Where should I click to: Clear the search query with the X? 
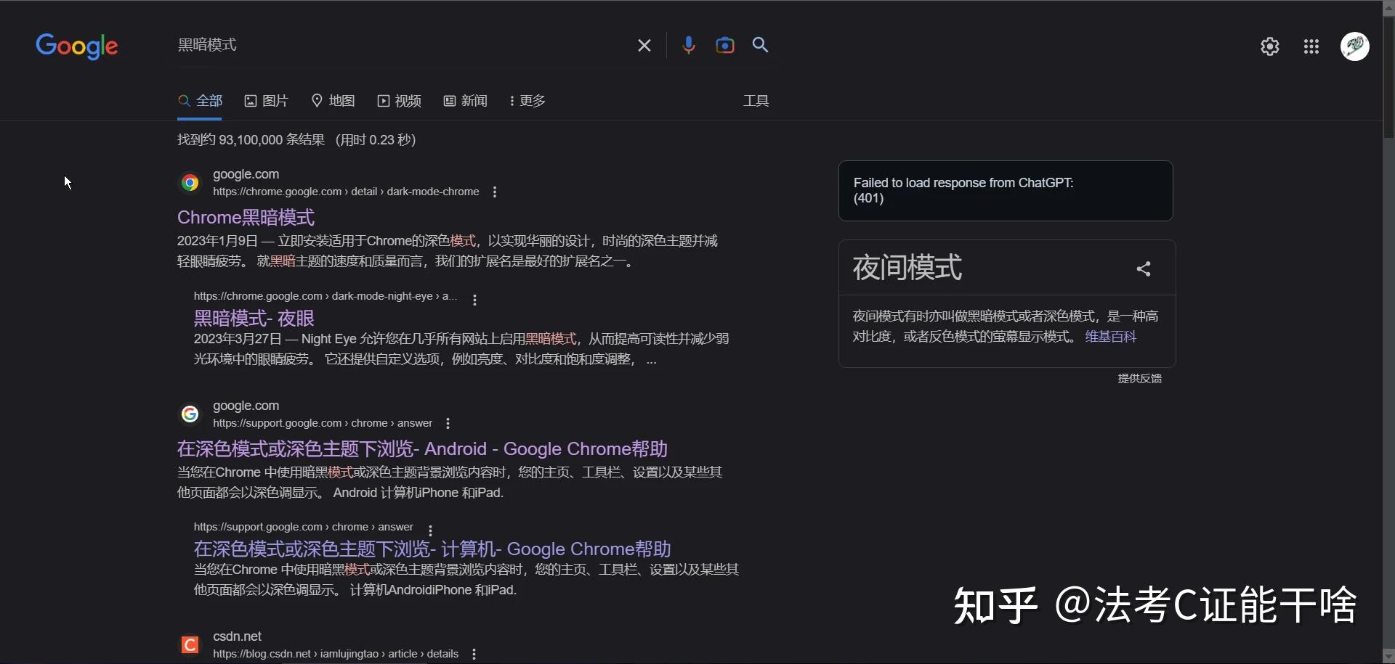click(x=644, y=45)
